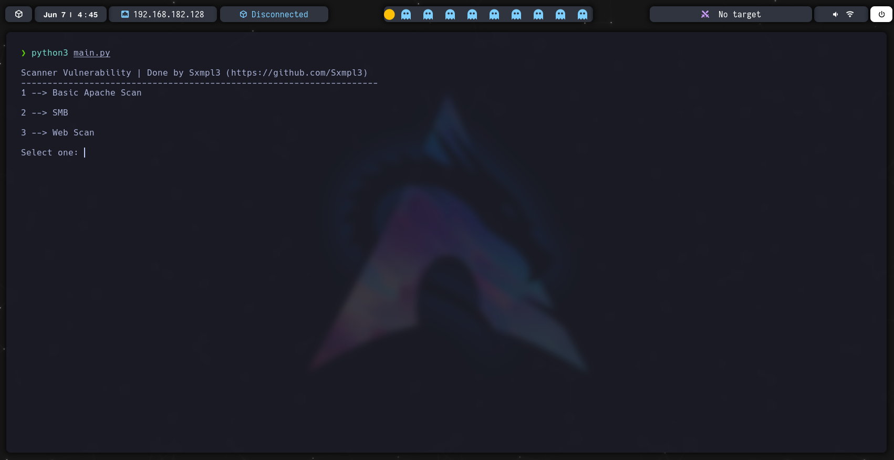Click the Disconnected VPN status label
Viewport: 894px width, 460px height.
click(x=279, y=14)
